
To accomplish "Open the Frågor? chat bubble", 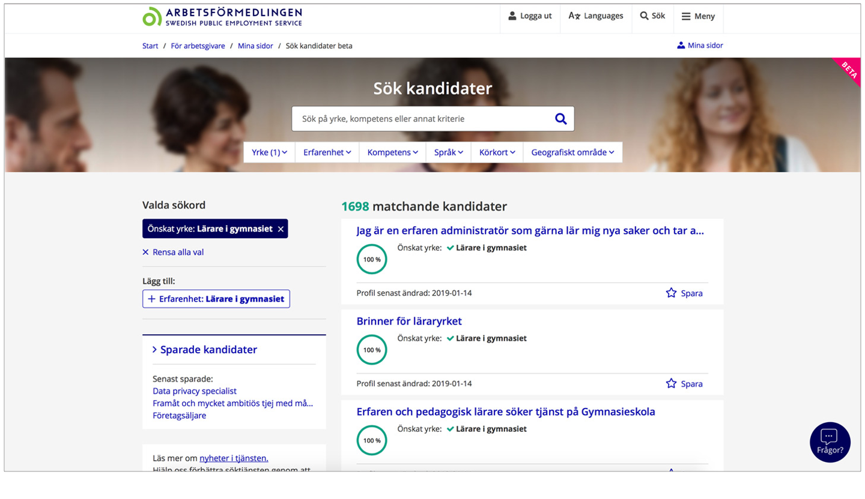I will [x=830, y=442].
